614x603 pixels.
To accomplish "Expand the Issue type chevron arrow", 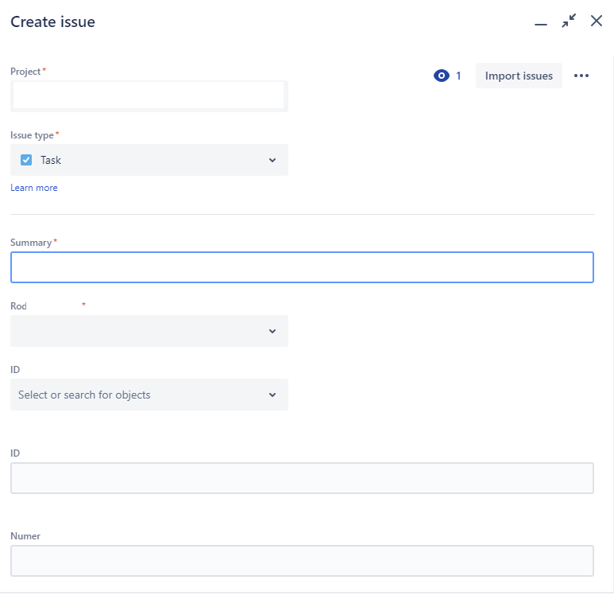I will 272,160.
